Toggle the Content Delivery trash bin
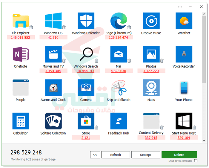The width and height of the screenshot is (209, 168). (x=162, y=127)
